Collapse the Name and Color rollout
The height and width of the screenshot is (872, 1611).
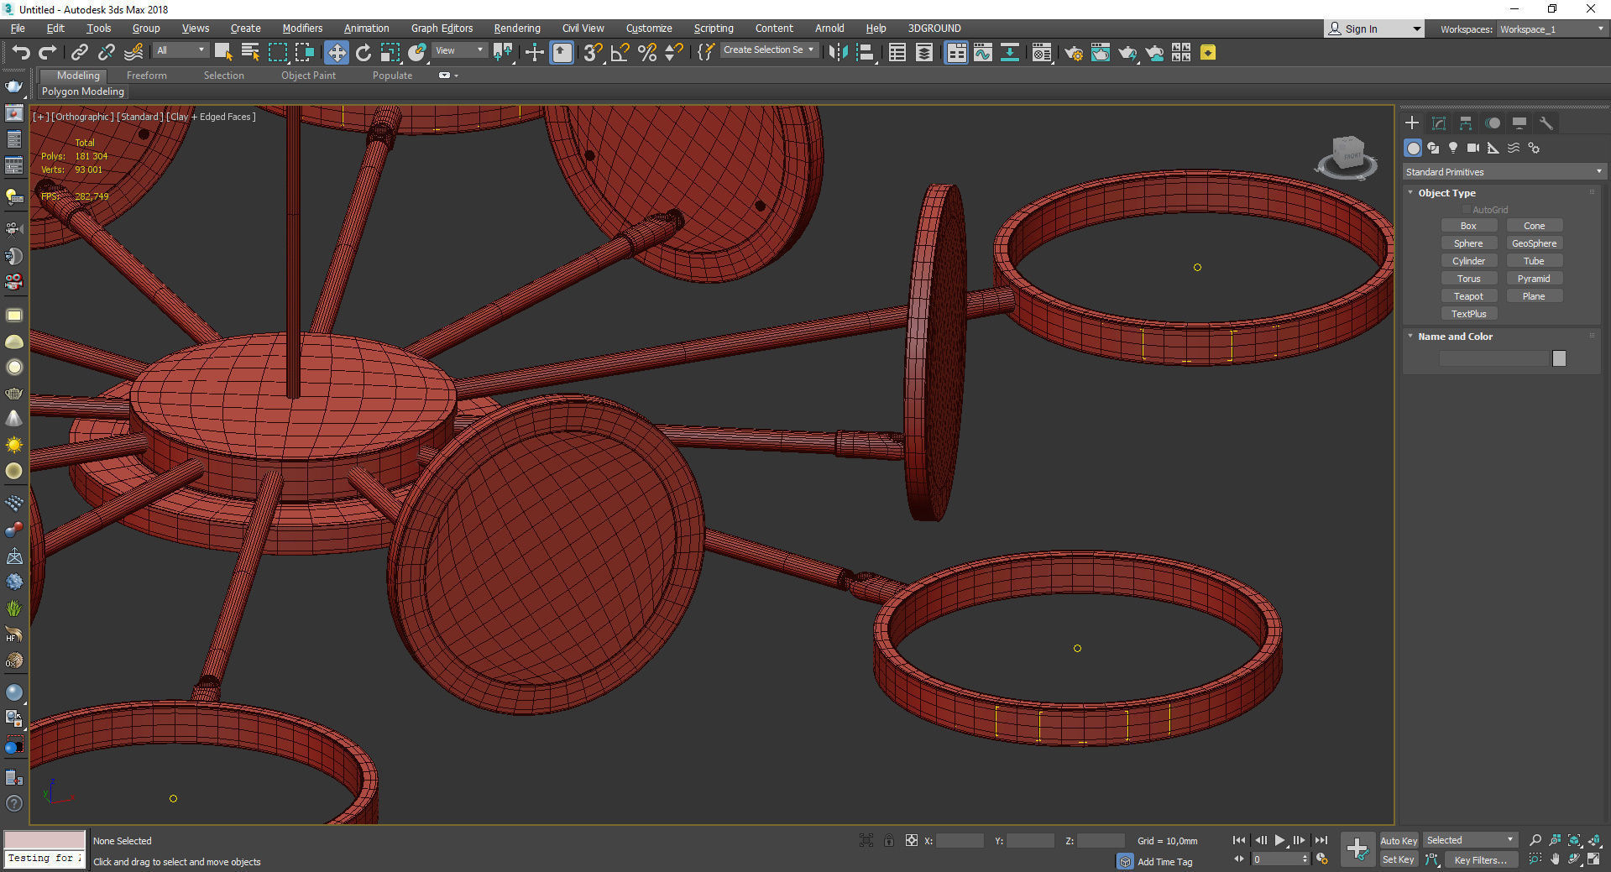[1410, 337]
